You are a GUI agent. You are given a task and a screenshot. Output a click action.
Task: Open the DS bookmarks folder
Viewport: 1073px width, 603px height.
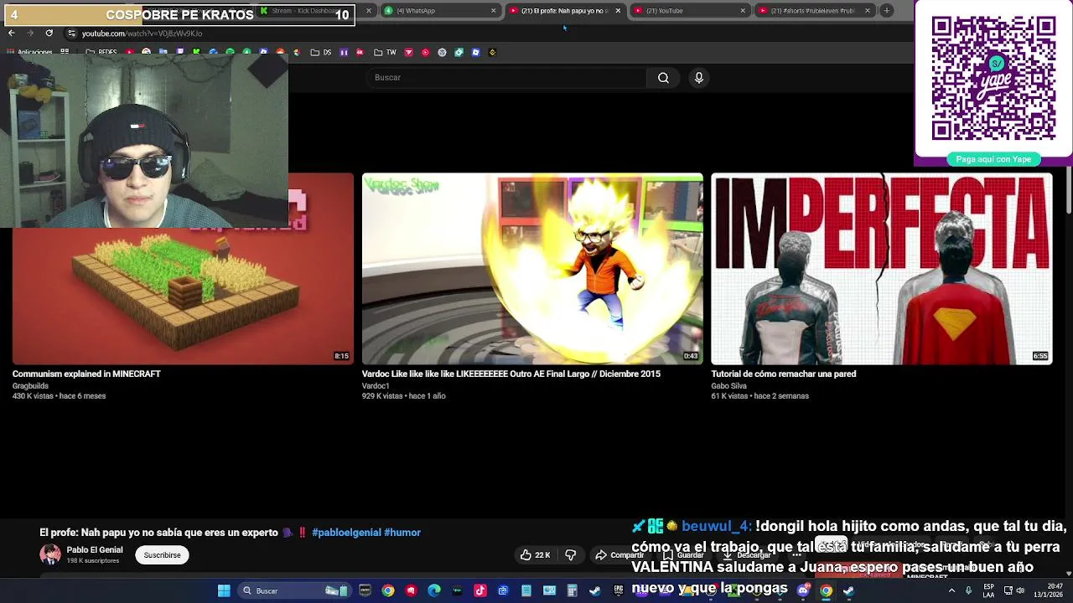tap(321, 52)
